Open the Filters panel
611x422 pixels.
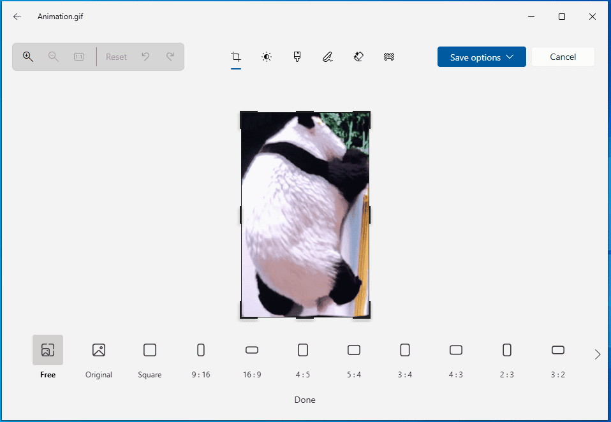point(297,56)
